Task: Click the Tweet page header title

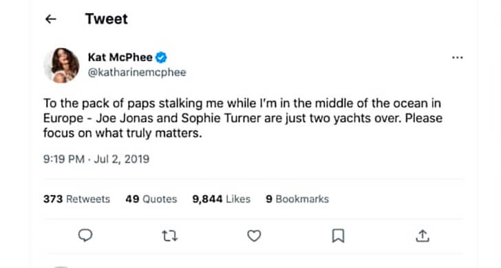Action: pos(107,19)
